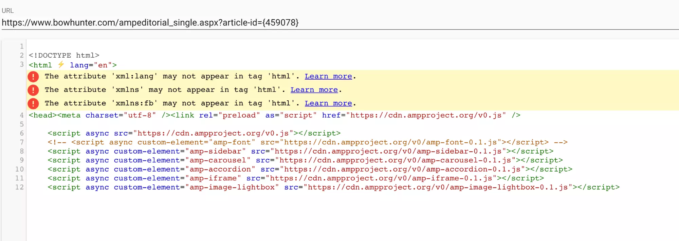
Task: Select line number 3 in the gutter
Action: point(22,64)
